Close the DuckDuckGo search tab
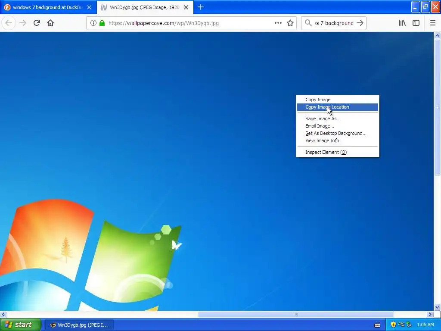The height and width of the screenshot is (331, 441). (x=89, y=7)
